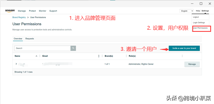The width and height of the screenshot is (214, 104).
Task: Click User Permissions breadcrumb text
Action: coord(38,17)
